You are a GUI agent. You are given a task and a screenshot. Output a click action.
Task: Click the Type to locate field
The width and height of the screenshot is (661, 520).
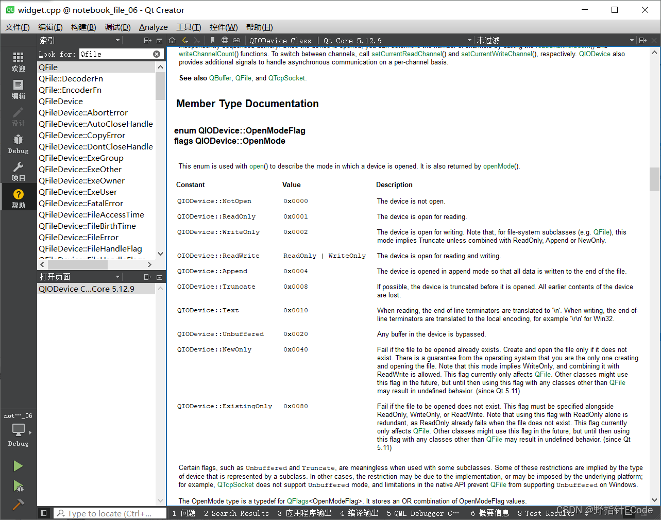point(110,513)
